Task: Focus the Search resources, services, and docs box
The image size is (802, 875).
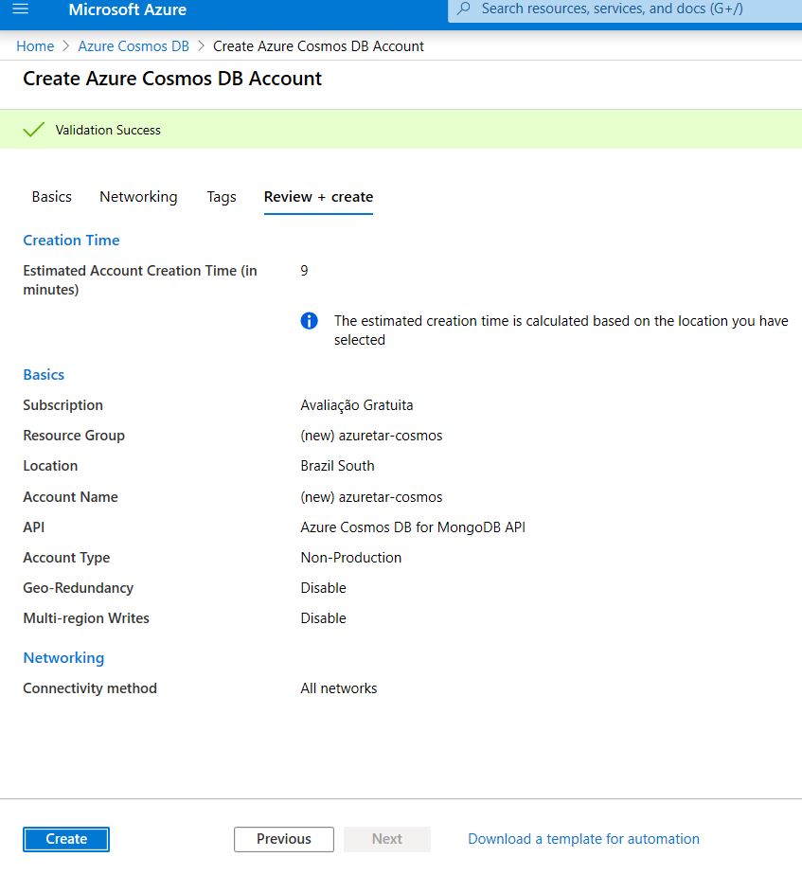Action: click(625, 10)
